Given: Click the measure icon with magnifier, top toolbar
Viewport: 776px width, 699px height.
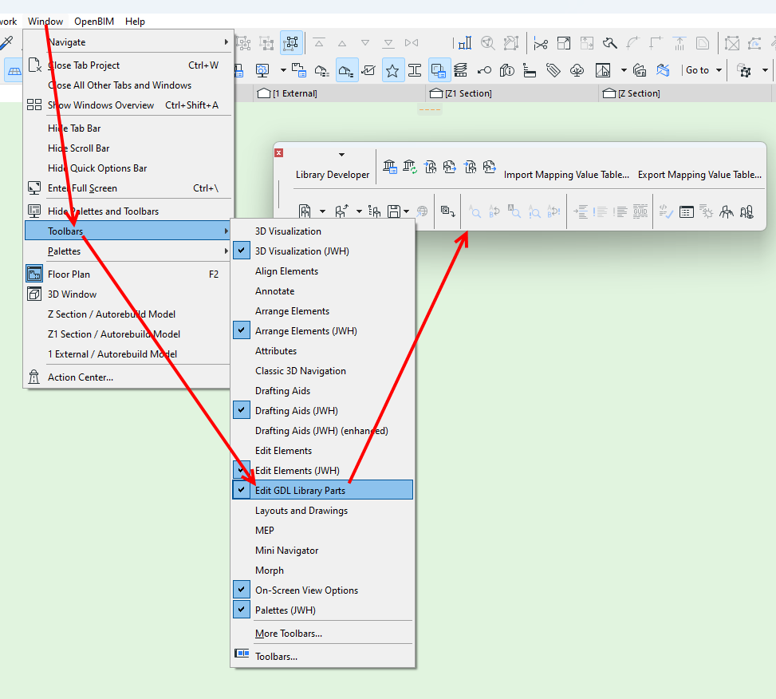Looking at the screenshot, I should [487, 44].
